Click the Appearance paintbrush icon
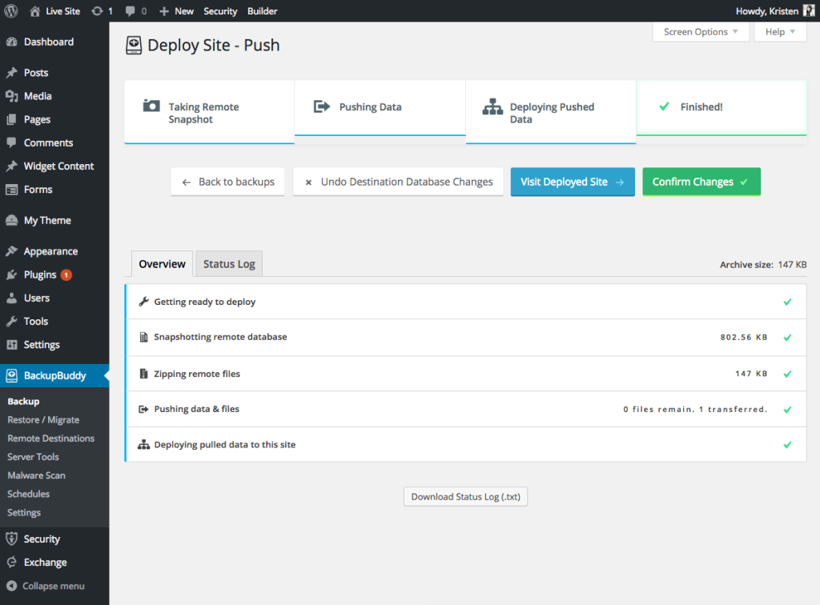This screenshot has width=820, height=605. pyautogui.click(x=11, y=251)
